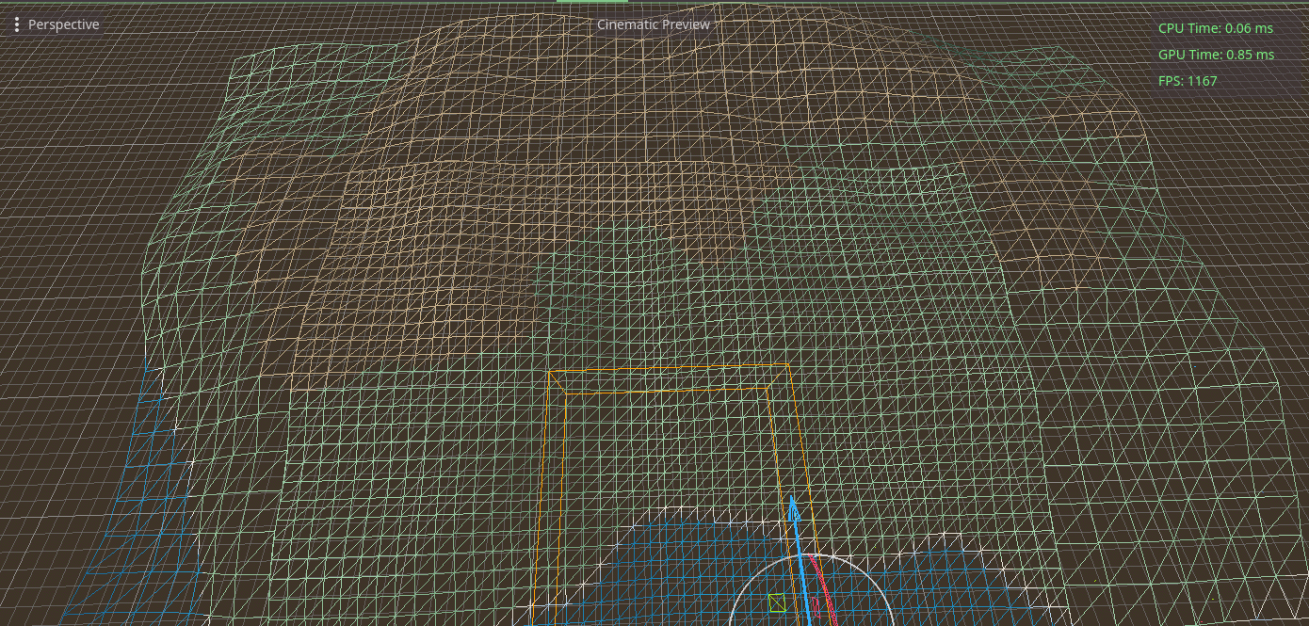Image resolution: width=1309 pixels, height=626 pixels.
Task: Click the FPS: 1167 counter
Action: pyautogui.click(x=1188, y=81)
